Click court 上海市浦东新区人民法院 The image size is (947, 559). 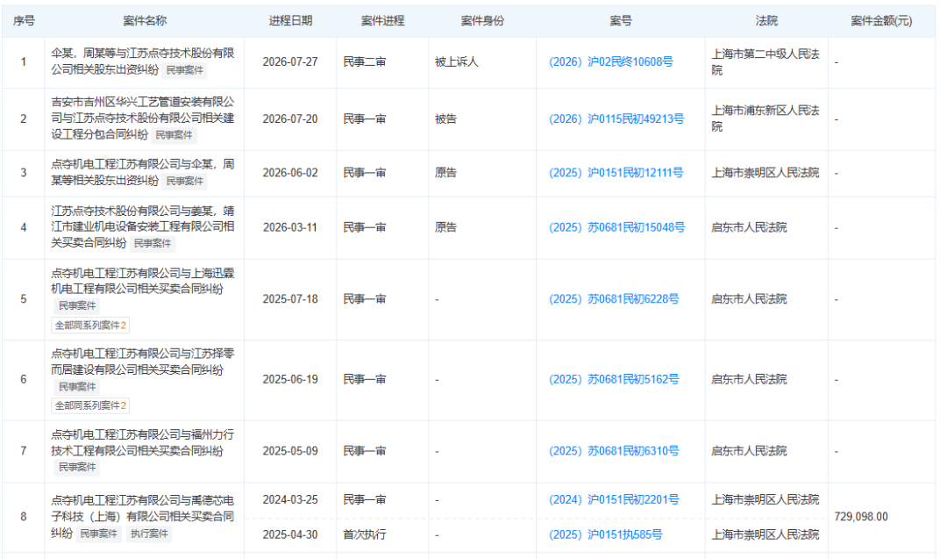[x=765, y=118]
